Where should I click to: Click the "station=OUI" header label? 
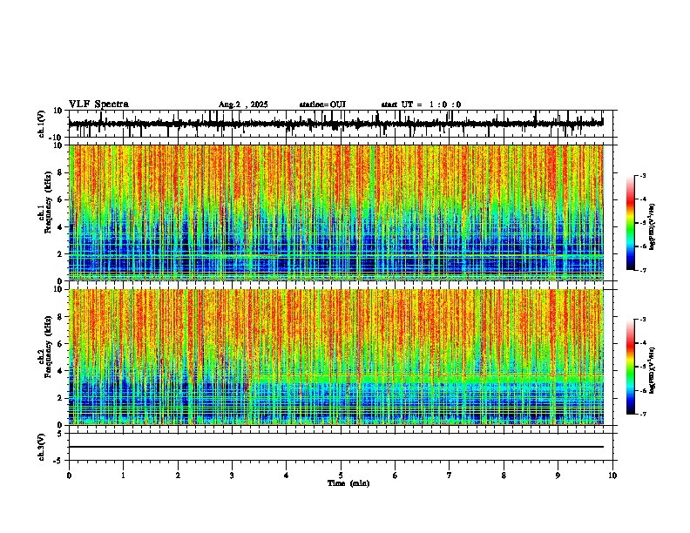tap(322, 105)
